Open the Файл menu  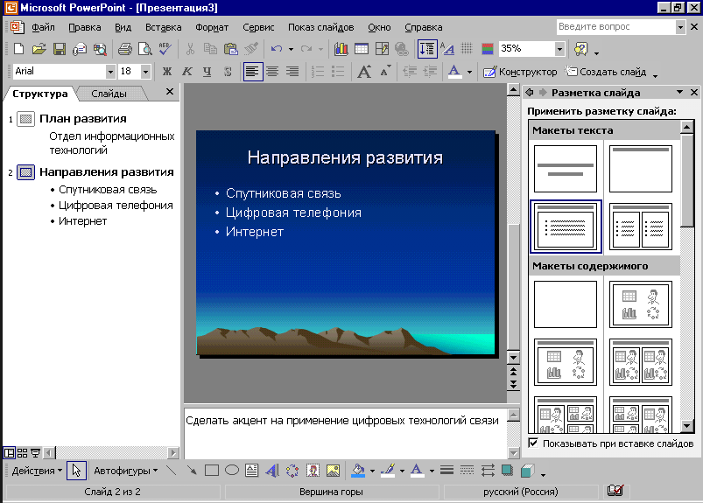tap(43, 27)
